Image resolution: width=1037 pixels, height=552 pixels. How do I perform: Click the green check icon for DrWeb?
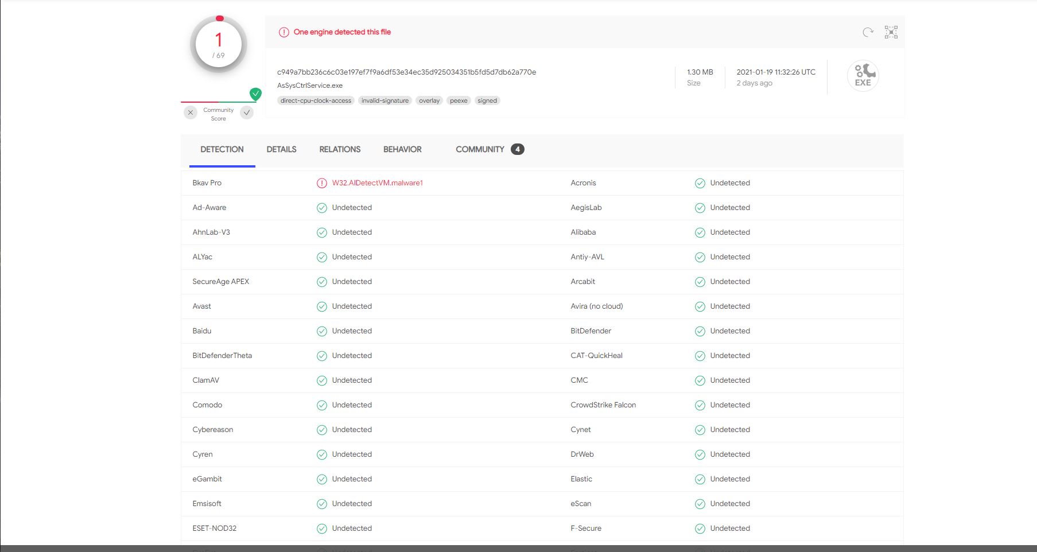700,454
